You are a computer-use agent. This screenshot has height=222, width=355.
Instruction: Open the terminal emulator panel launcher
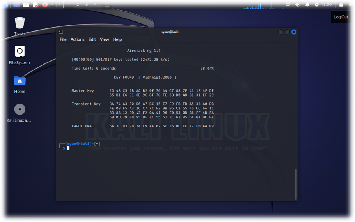tap(53, 5)
